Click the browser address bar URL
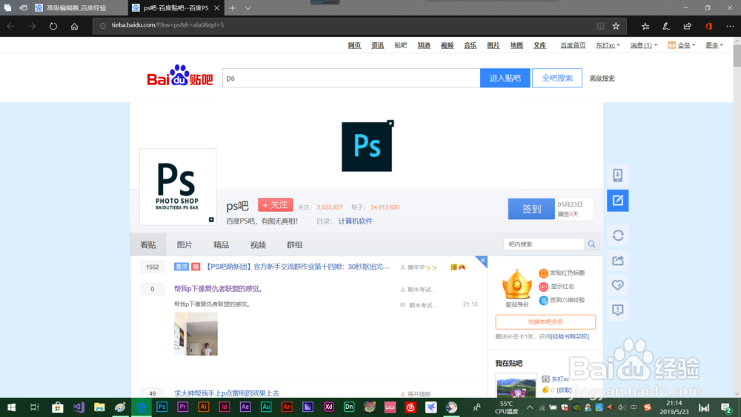741x417 pixels. pyautogui.click(x=167, y=25)
